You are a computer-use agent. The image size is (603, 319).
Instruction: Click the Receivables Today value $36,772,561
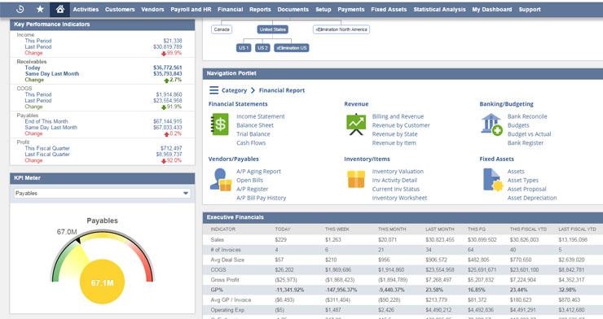[x=168, y=68]
